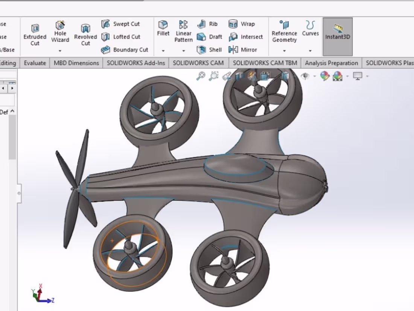Screen dimensions: 414x311
Task: Toggle the Instant3D mode
Action: tap(337, 36)
